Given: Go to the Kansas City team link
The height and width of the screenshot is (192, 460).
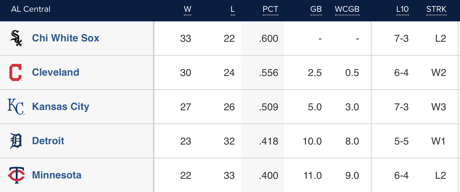Looking at the screenshot, I should point(61,107).
